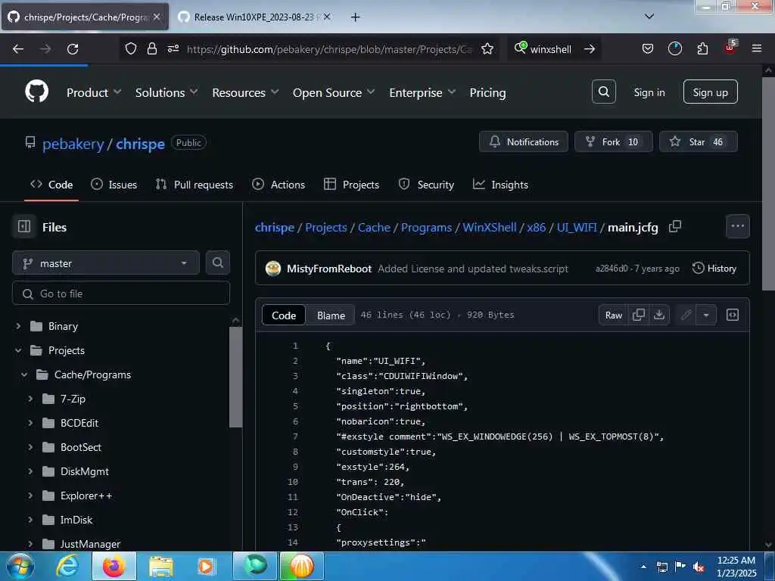The height and width of the screenshot is (581, 775).
Task: Expand the Binary folder in tree
Action: pyautogui.click(x=18, y=326)
